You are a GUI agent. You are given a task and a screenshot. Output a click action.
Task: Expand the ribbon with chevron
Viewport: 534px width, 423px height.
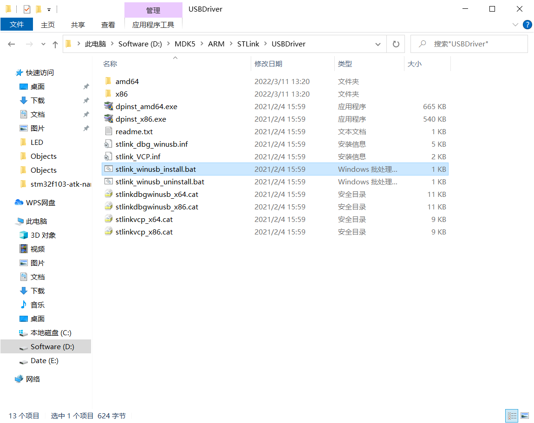click(515, 25)
